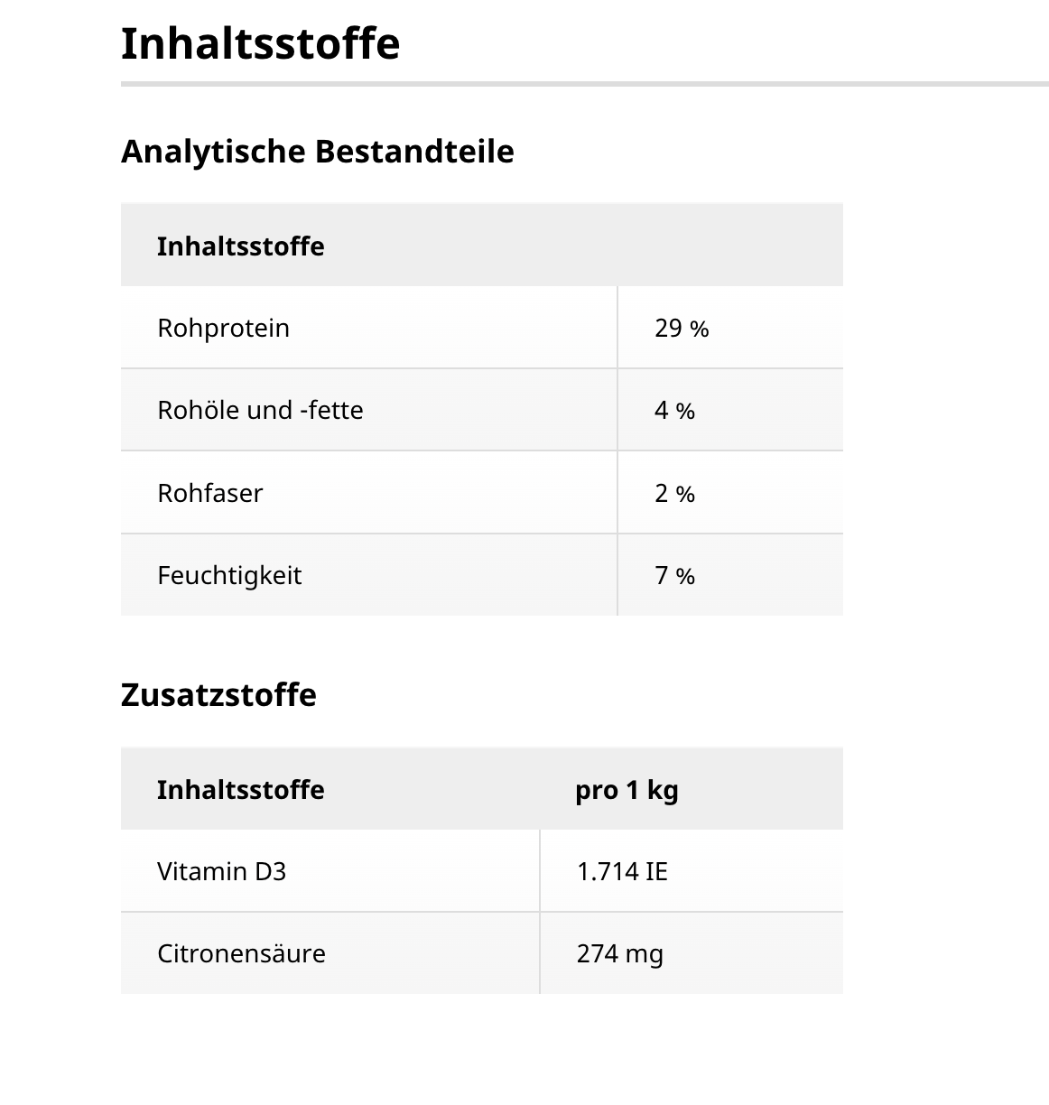The width and height of the screenshot is (1049, 1105).
Task: Click Inhaltsstoffe header in the Zusatzstoffe table
Action: click(240, 790)
